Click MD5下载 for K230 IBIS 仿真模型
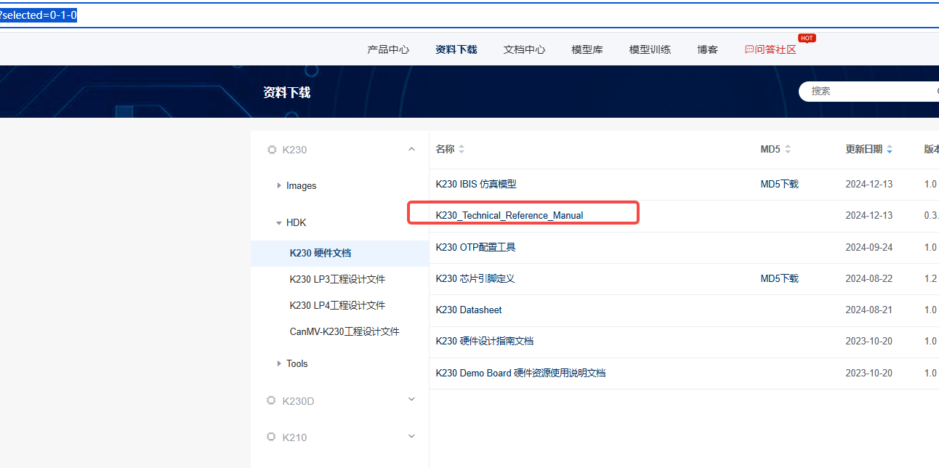The width and height of the screenshot is (939, 468). [779, 184]
